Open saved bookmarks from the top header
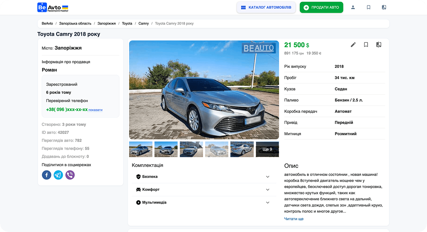Image resolution: width=427 pixels, height=232 pixels. pos(369,7)
